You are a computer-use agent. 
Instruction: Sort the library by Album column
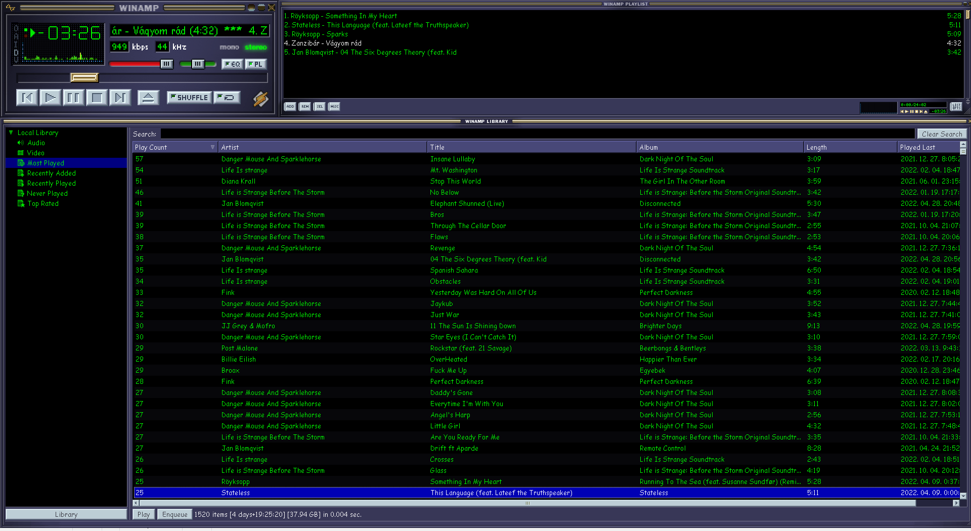click(x=720, y=148)
